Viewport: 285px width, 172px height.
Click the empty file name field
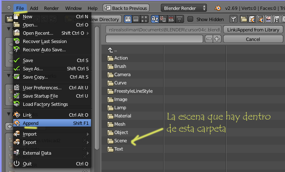tap(154, 39)
